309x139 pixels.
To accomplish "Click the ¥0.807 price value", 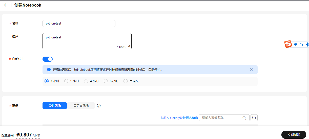I will 24,135.
